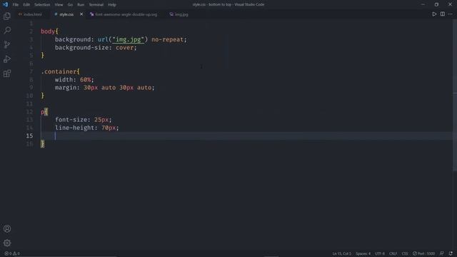The image size is (457, 257).
Task: Click margin property on line 9
Action: pyautogui.click(x=66, y=87)
